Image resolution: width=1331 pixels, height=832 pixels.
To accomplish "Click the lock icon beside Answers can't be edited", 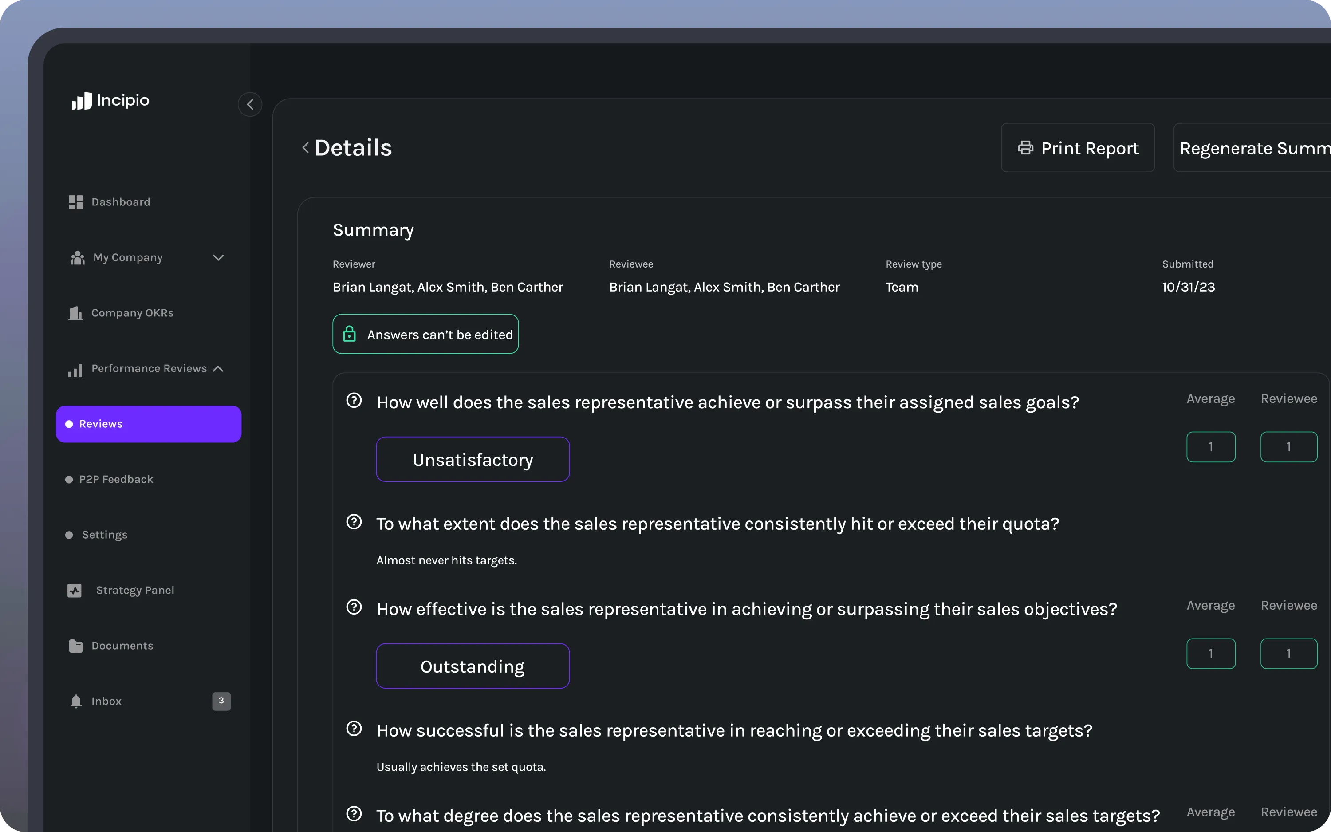I will coord(349,334).
